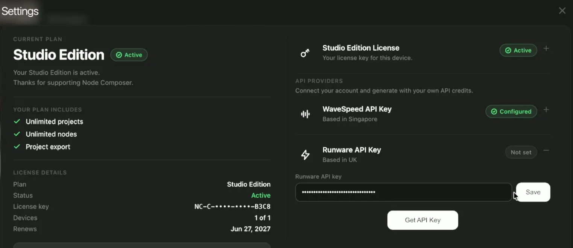Click the green Active status value in License Details
This screenshot has width=573, height=248.
coord(261,195)
